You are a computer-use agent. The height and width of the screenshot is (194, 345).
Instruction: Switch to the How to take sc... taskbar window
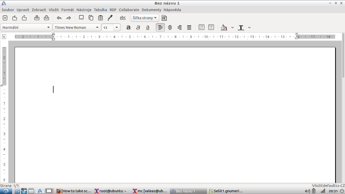point(74,191)
